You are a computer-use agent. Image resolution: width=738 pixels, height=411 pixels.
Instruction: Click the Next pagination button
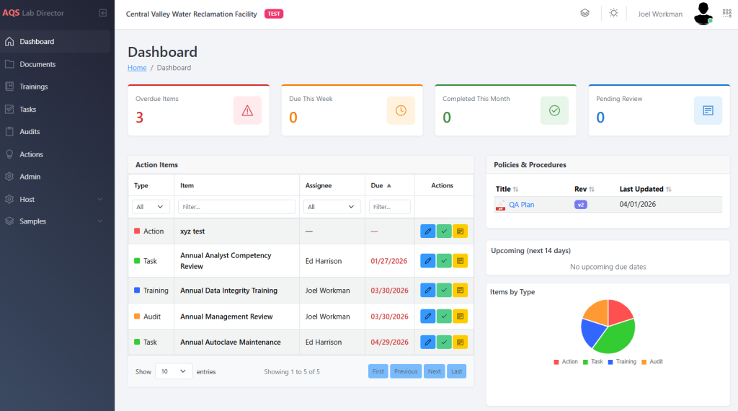(x=434, y=371)
